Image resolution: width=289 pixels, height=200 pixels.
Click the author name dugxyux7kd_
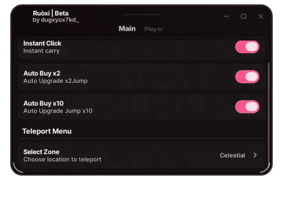point(56,20)
